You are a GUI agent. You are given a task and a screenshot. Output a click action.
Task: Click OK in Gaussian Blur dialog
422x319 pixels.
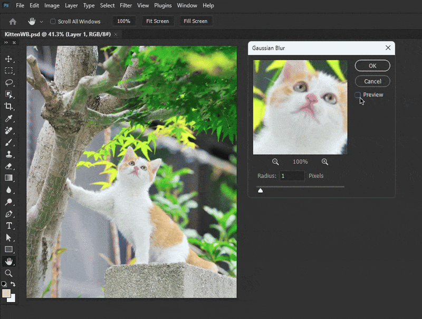[372, 66]
